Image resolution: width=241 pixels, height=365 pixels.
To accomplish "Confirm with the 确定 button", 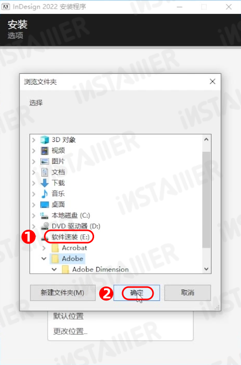I will coord(137,293).
